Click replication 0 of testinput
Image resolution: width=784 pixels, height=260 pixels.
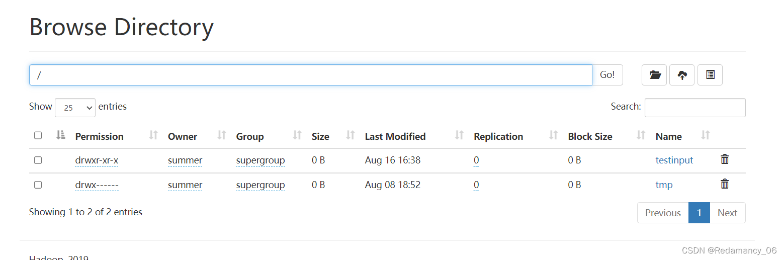(476, 160)
